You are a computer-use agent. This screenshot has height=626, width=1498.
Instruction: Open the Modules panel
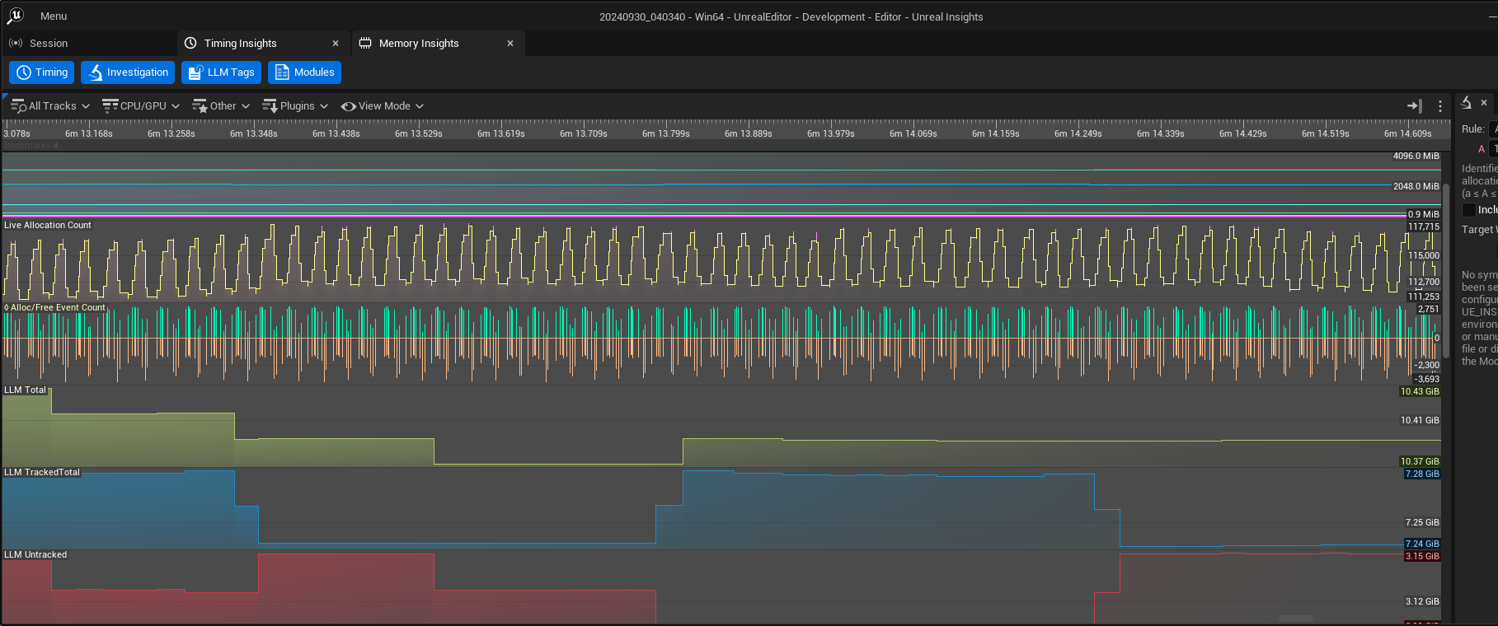pos(304,72)
